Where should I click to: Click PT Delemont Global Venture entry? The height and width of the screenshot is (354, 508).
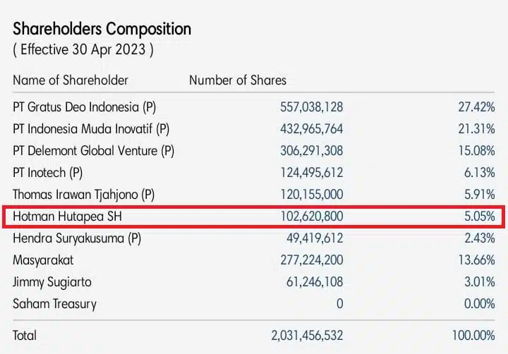[x=93, y=151]
